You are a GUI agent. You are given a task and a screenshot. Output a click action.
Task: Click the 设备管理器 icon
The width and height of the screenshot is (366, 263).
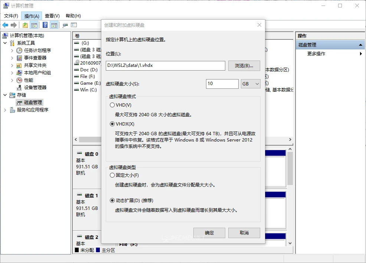(19, 88)
